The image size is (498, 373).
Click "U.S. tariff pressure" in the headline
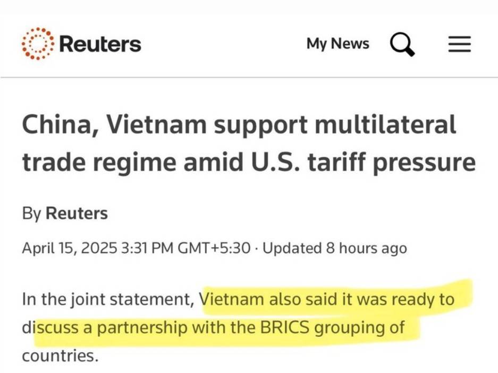(363, 163)
